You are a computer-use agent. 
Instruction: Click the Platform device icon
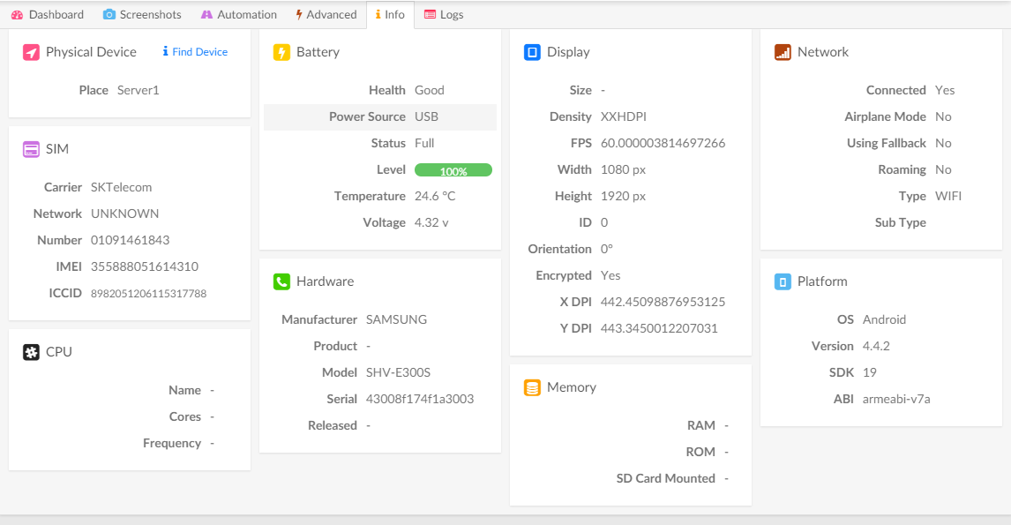[783, 281]
